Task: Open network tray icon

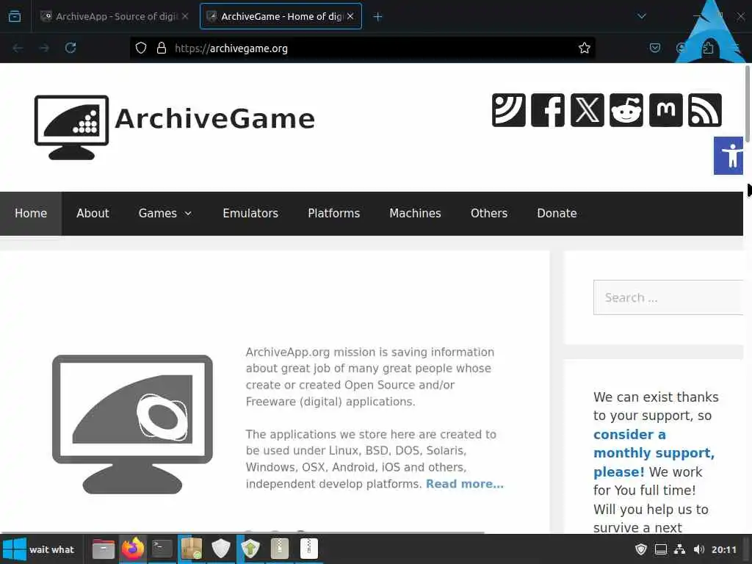Action: (679, 549)
